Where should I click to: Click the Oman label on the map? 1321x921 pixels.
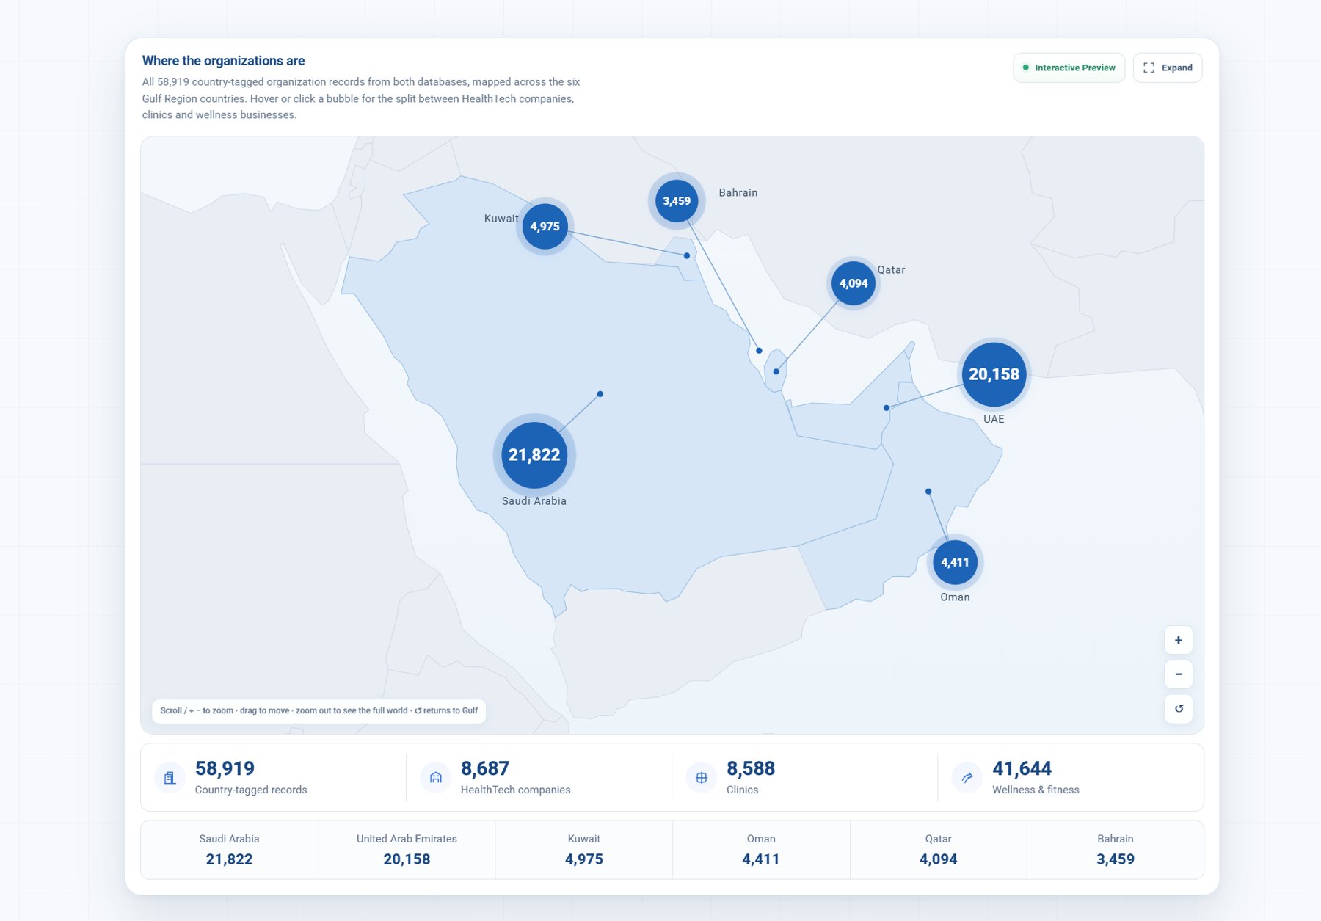pos(955,597)
